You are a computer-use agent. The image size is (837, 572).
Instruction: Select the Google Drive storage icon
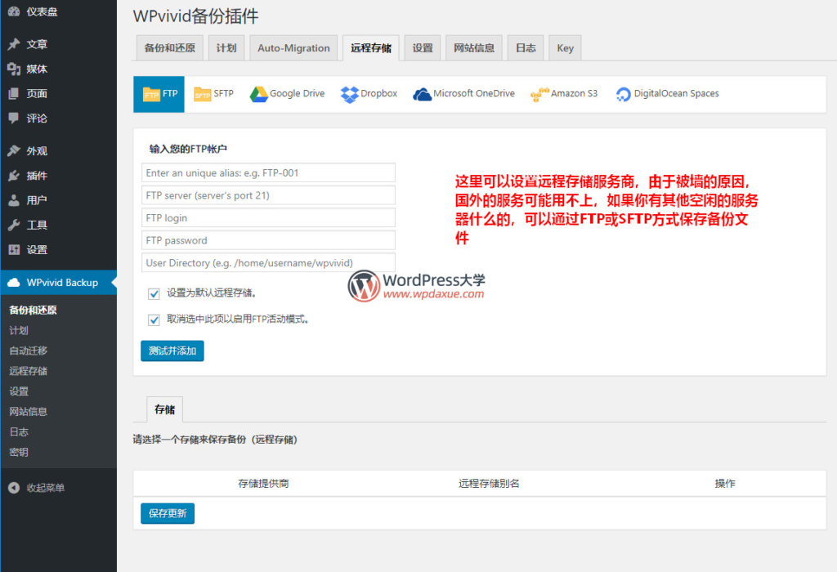click(x=259, y=94)
